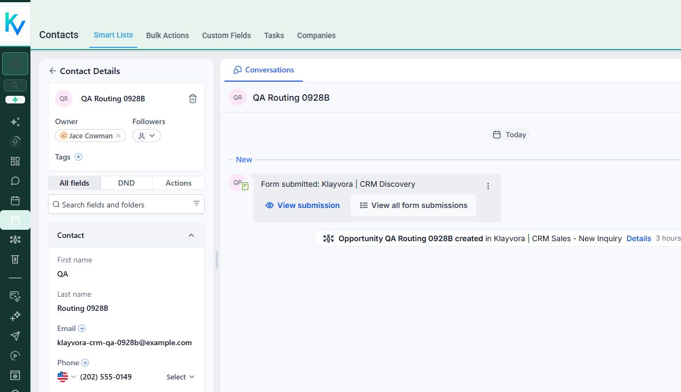Open the Followers dropdown
Image resolution: width=681 pixels, height=392 pixels.
click(147, 136)
